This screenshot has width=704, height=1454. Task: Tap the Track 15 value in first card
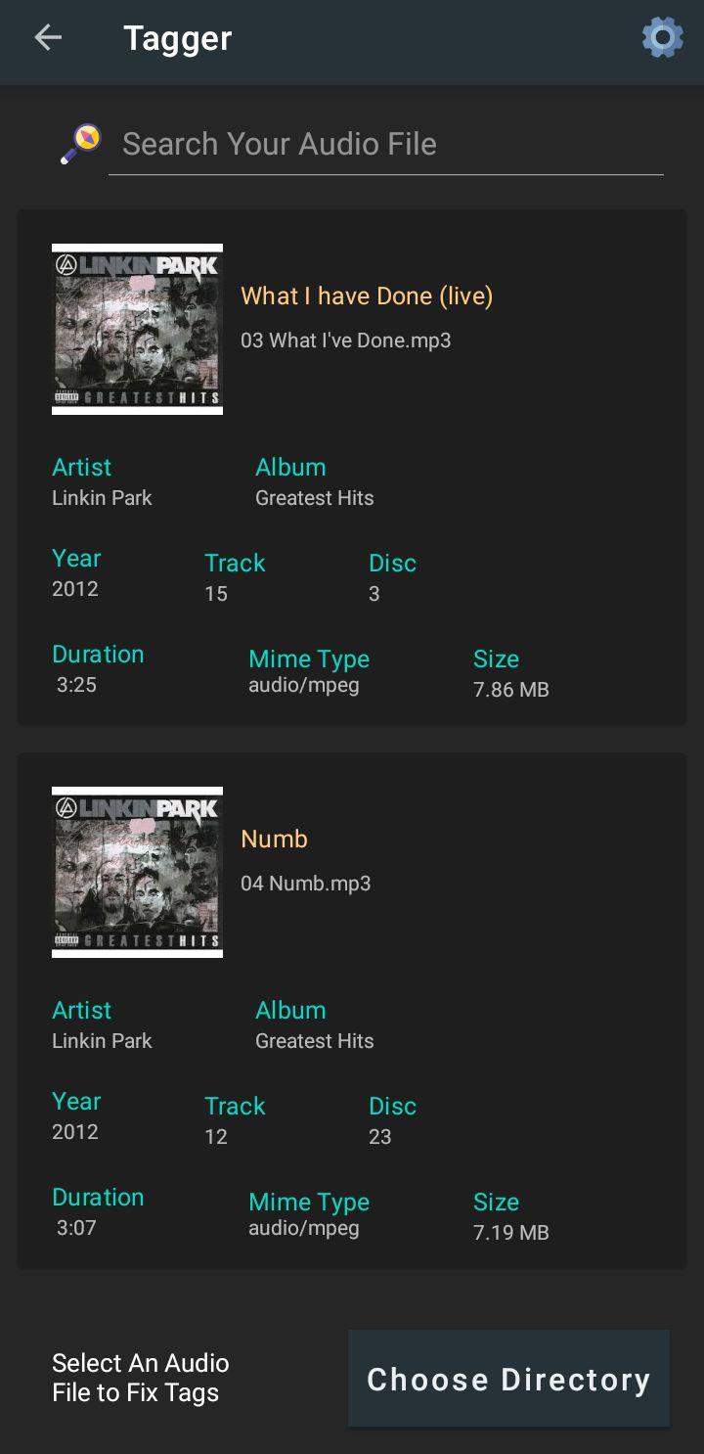(x=215, y=594)
